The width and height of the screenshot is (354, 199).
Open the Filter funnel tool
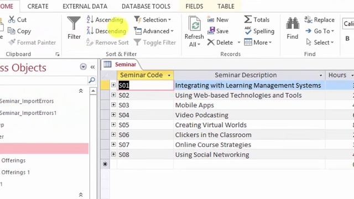(x=74, y=28)
